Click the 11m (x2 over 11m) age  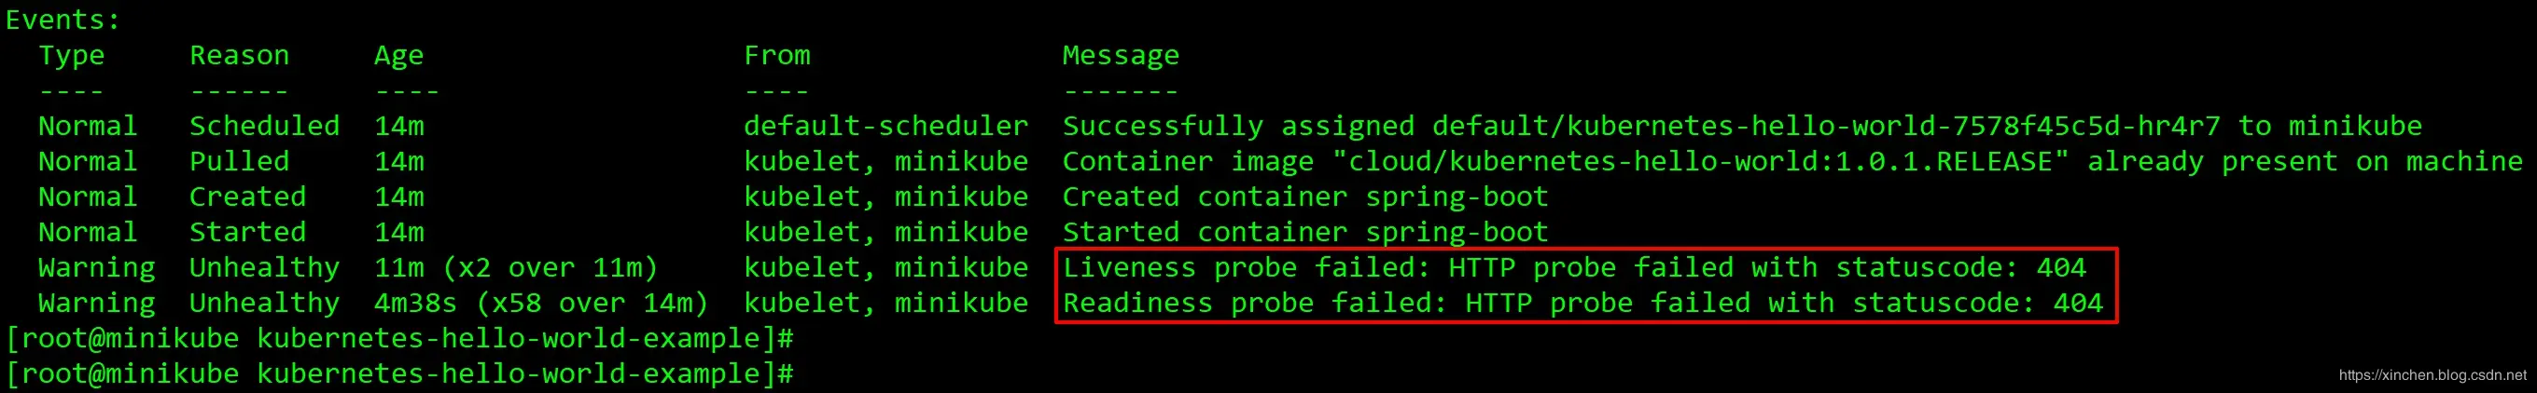[515, 267]
